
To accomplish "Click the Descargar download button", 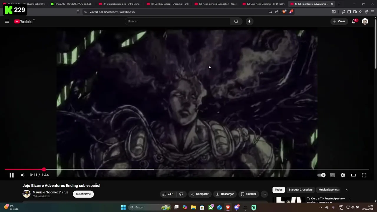I will pos(225,194).
